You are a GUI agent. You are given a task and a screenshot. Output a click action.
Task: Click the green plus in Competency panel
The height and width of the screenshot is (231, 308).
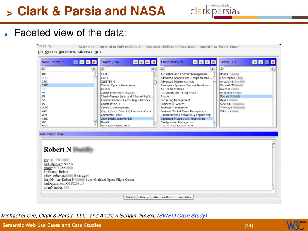coord(201,62)
